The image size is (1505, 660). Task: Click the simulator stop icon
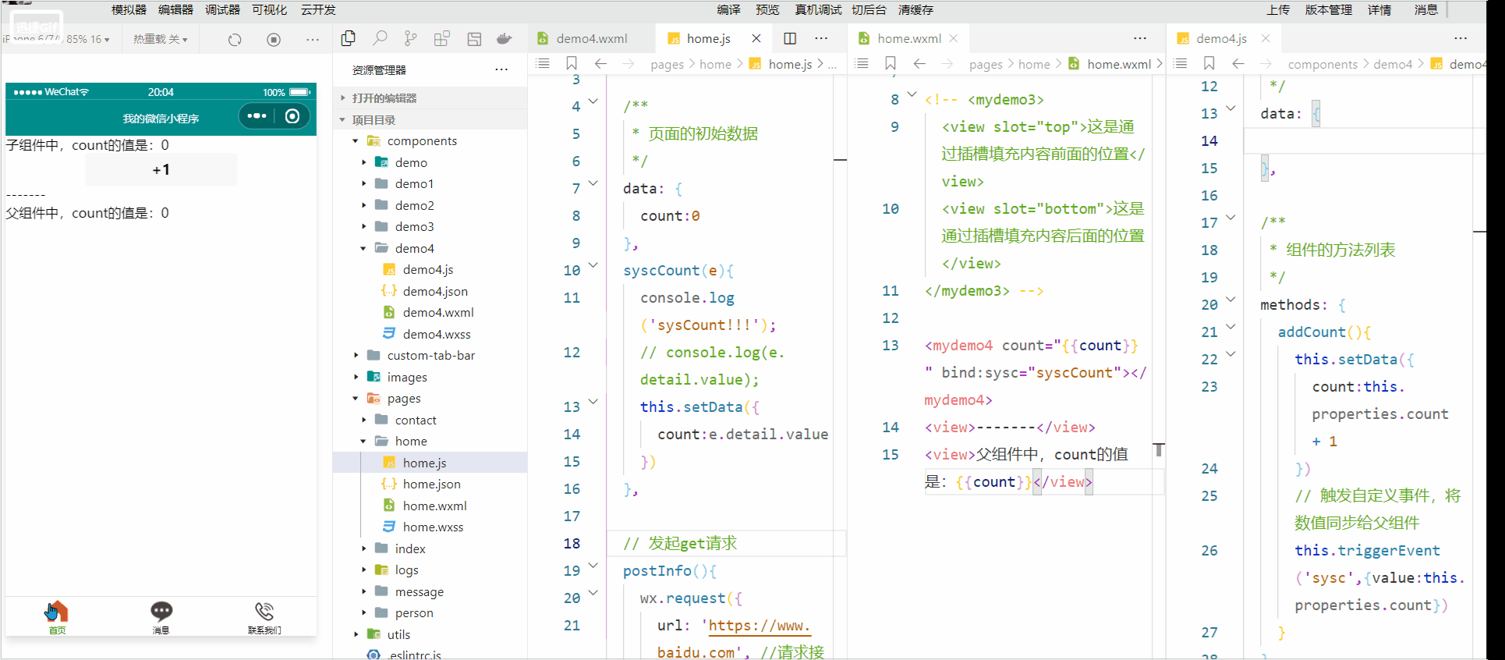274,39
